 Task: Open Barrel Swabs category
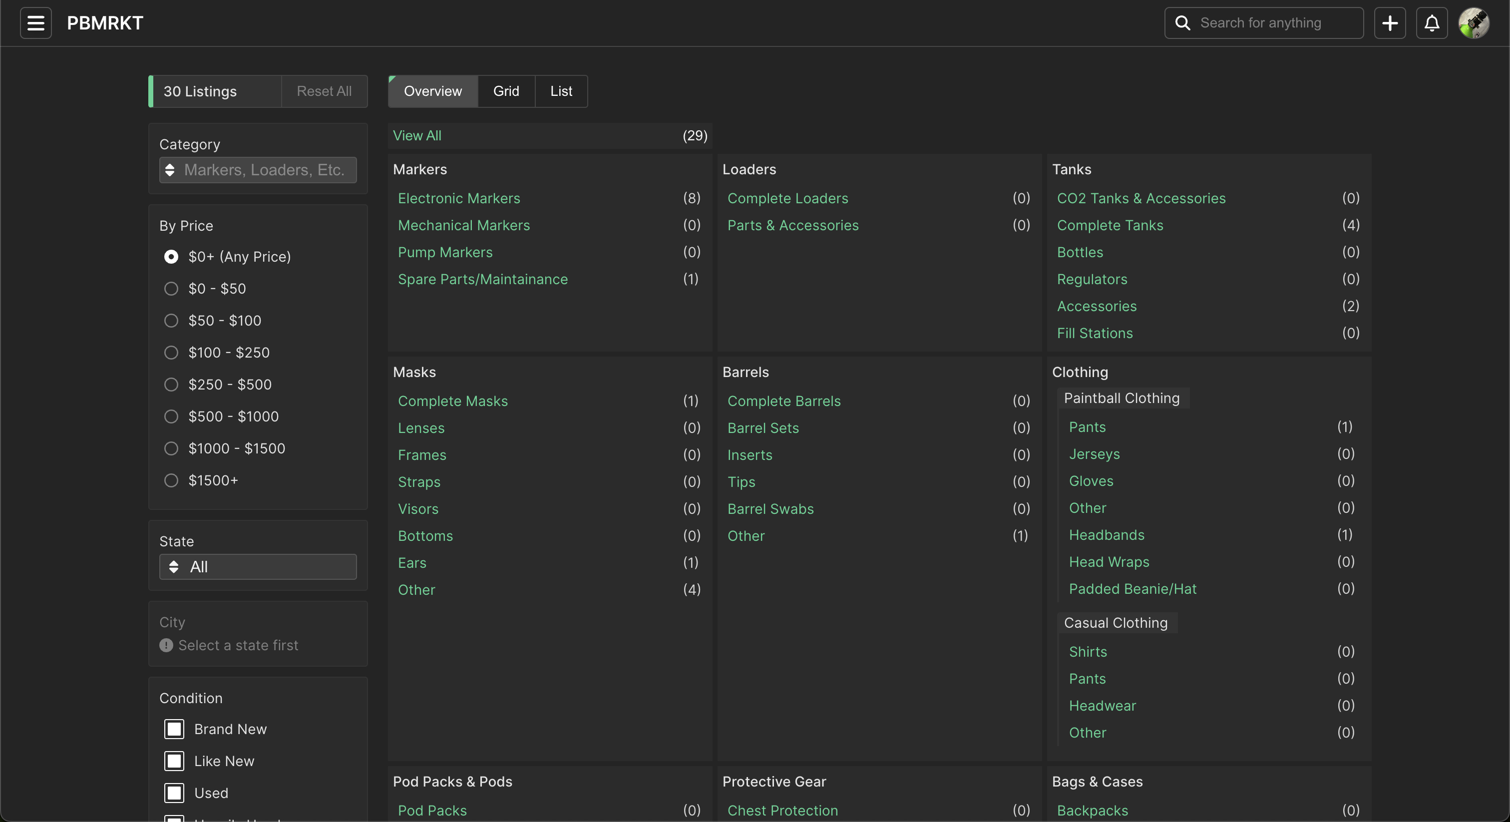coord(770,509)
